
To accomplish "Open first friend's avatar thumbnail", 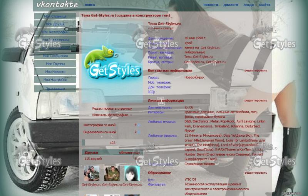I will click(x=92, y=173).
